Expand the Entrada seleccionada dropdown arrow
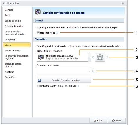This screenshot has height=125, width=138. pos(90,71)
